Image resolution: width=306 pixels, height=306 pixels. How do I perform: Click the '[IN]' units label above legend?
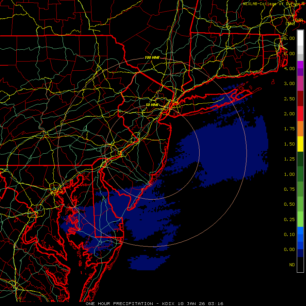(x=290, y=23)
